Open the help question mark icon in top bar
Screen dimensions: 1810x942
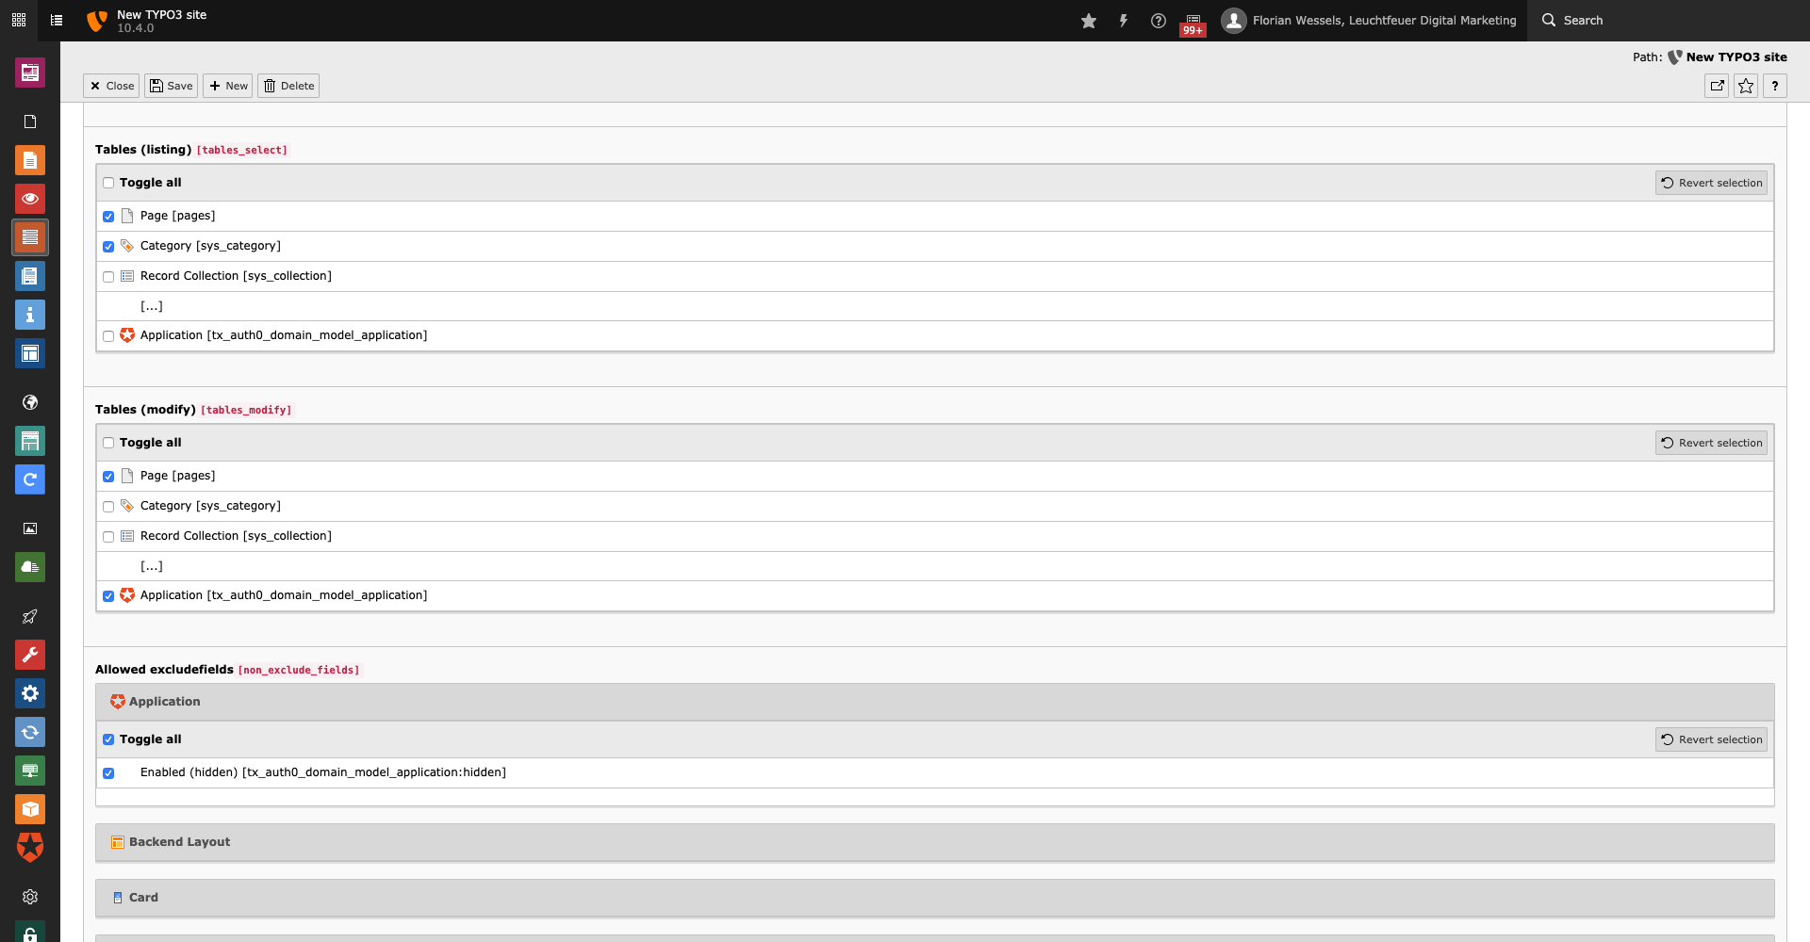[x=1159, y=21]
